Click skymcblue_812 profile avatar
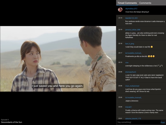 coord(120,10)
